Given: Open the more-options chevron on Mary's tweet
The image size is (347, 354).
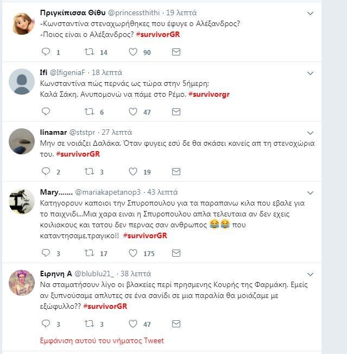Looking at the screenshot, I should click(310, 192).
